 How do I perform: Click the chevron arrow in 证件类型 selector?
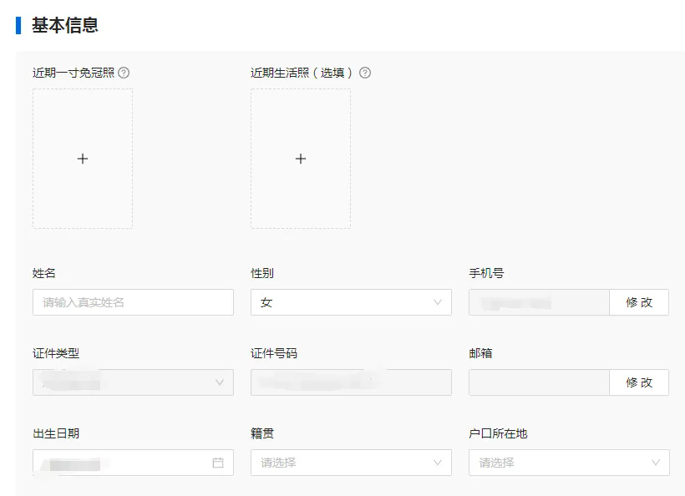click(220, 382)
